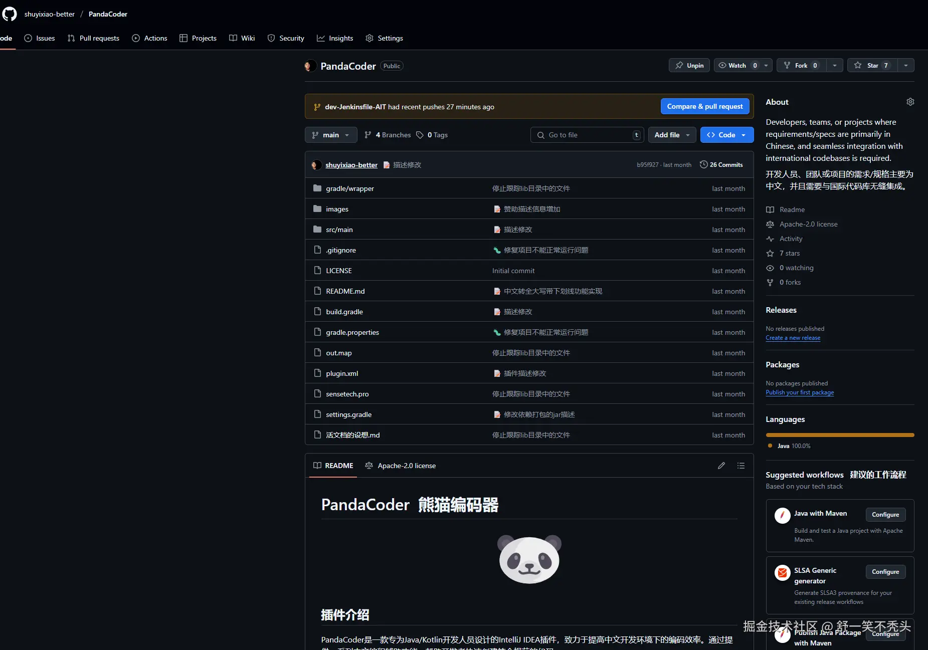Click the license scale icon in About

770,225
